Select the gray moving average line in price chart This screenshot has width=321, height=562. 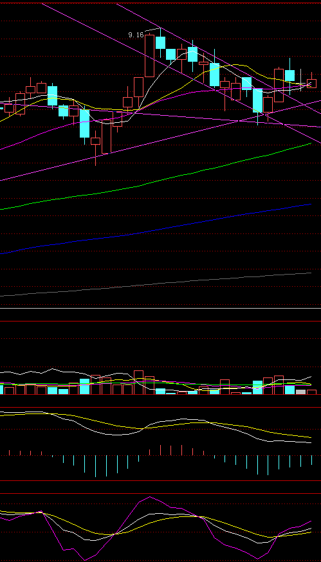coord(156,285)
